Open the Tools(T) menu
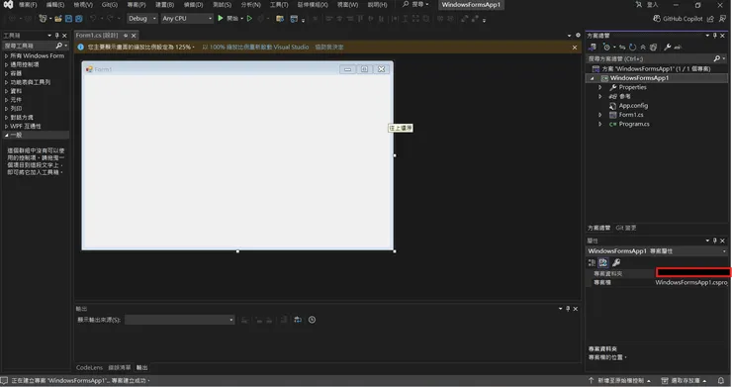732x387 pixels. 279,5
